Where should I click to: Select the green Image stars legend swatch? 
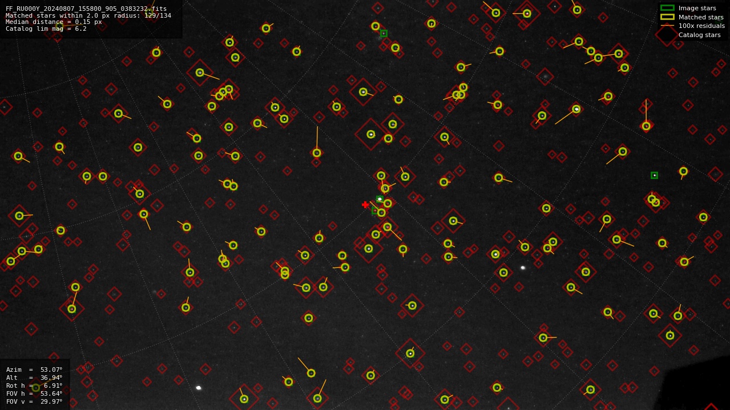[667, 8]
